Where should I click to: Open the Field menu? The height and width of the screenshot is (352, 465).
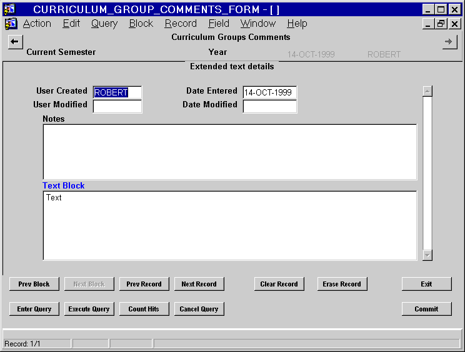pos(219,23)
